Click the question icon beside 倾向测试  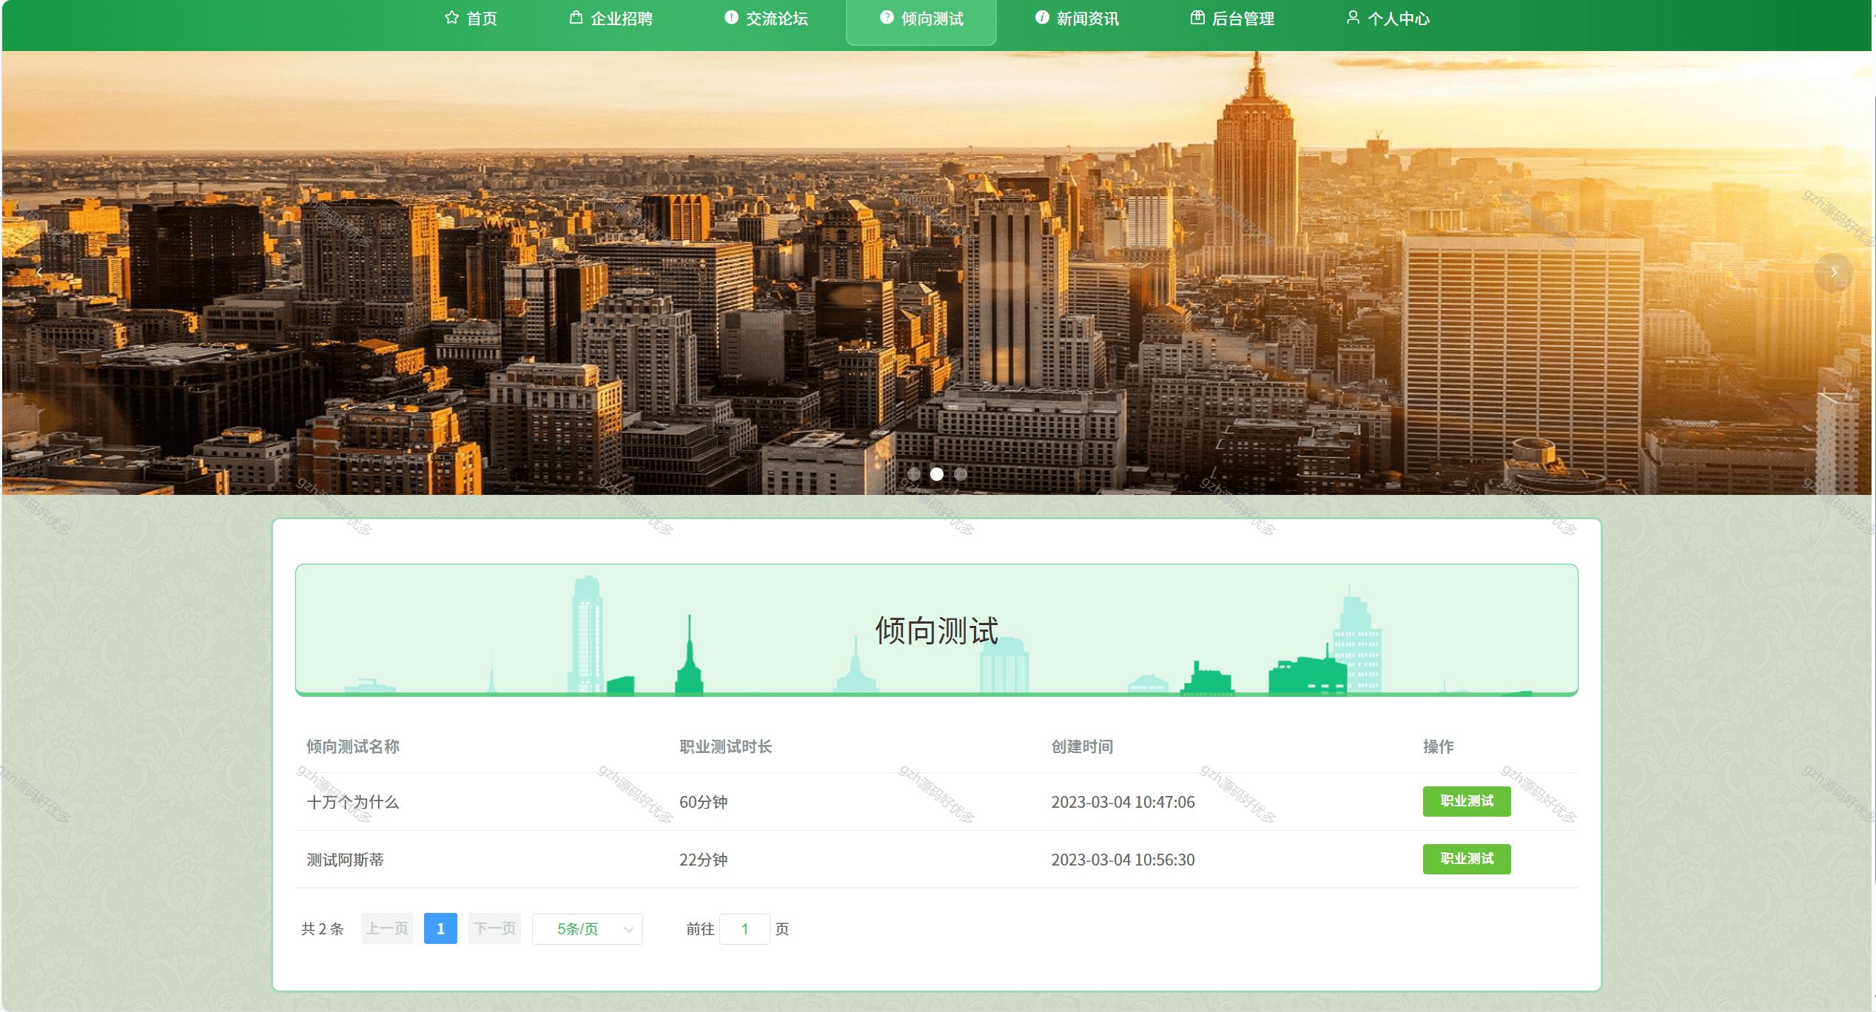point(887,18)
